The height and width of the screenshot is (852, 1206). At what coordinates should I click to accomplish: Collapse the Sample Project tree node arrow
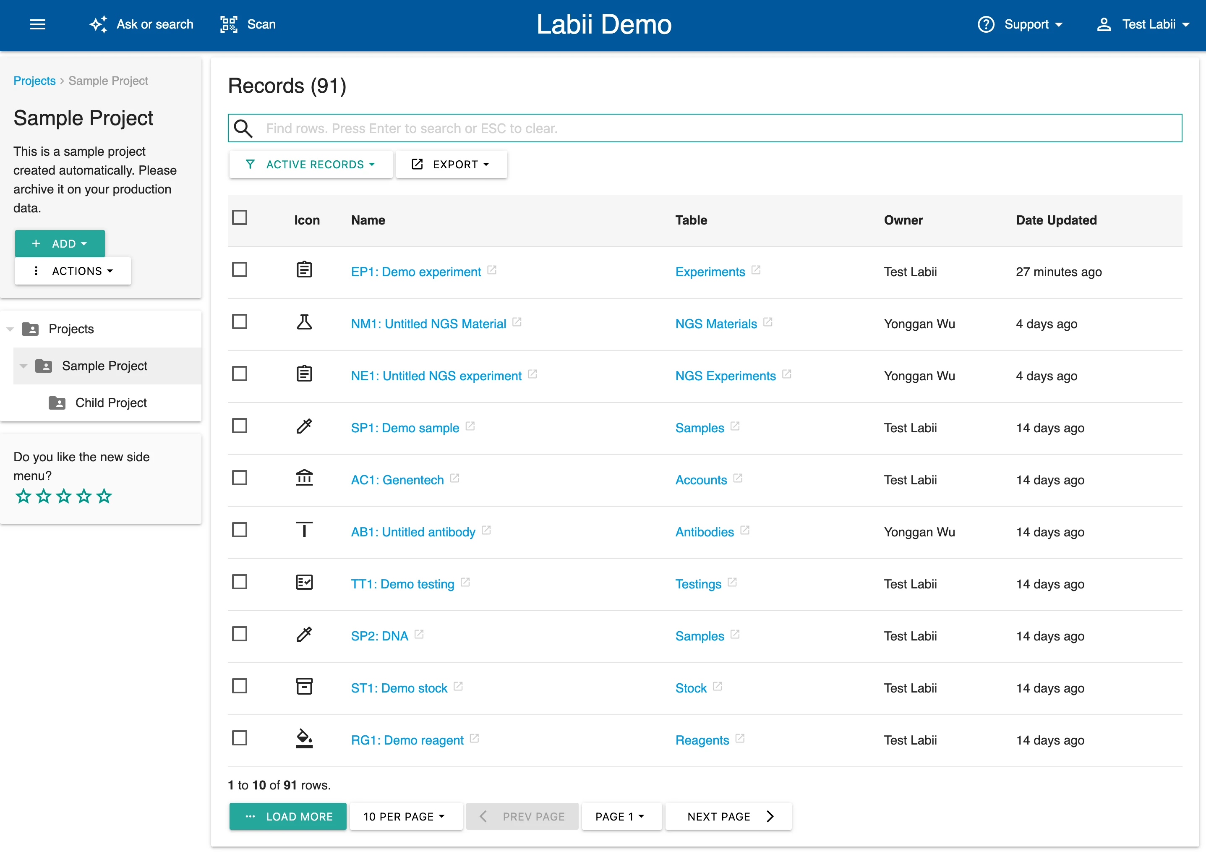[x=23, y=366]
